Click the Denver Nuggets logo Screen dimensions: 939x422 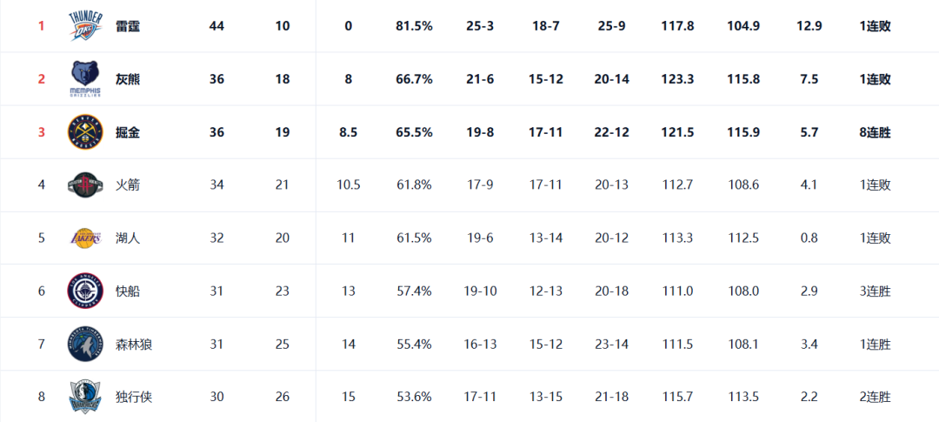click(x=85, y=132)
